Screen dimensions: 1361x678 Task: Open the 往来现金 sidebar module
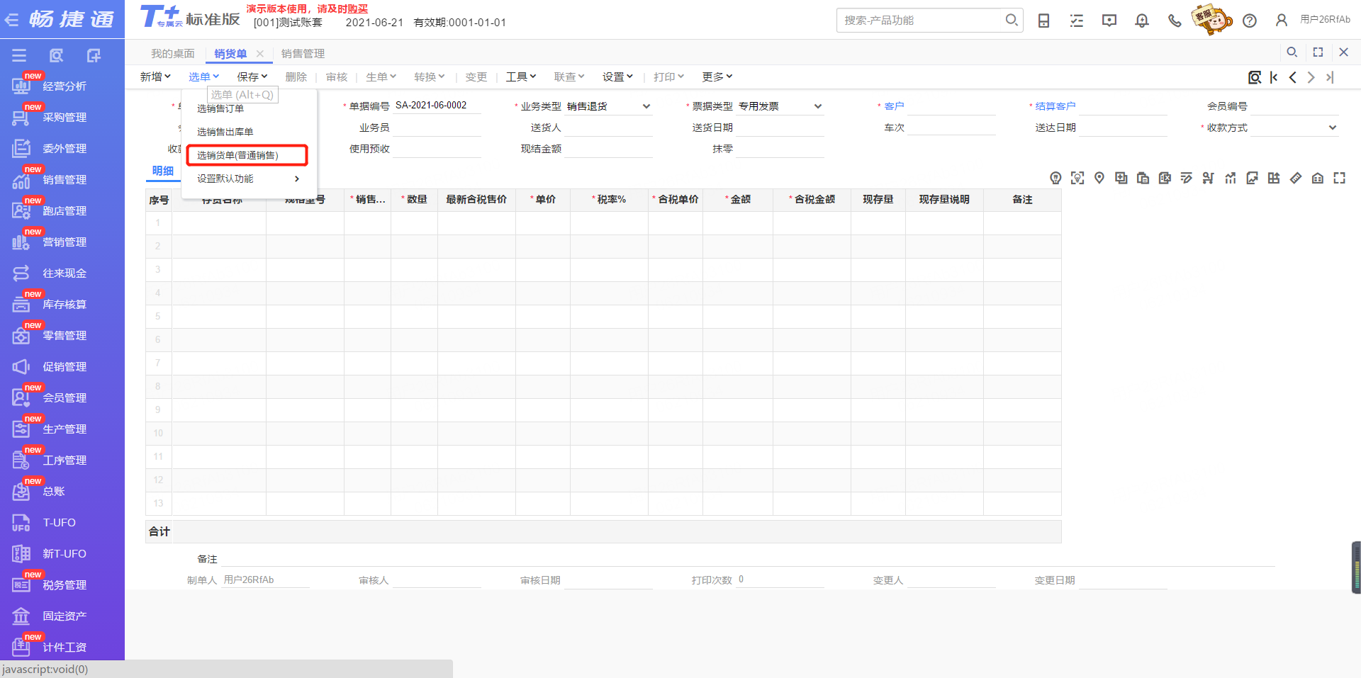pos(62,273)
